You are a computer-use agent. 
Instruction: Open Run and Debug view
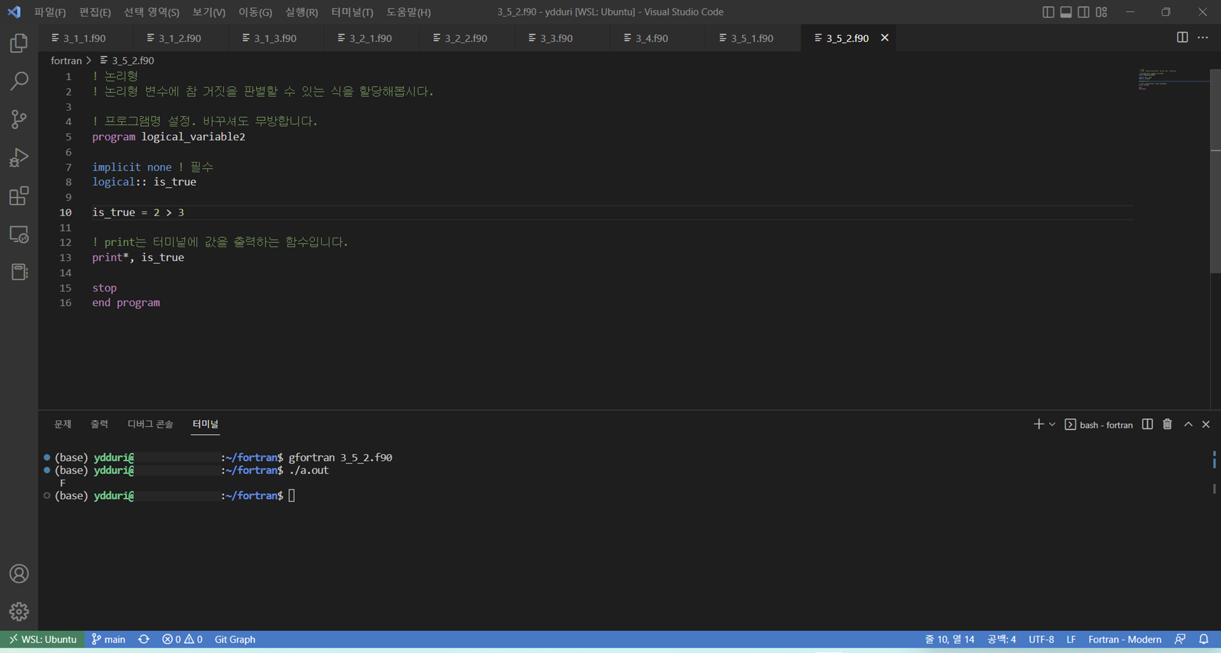point(19,157)
